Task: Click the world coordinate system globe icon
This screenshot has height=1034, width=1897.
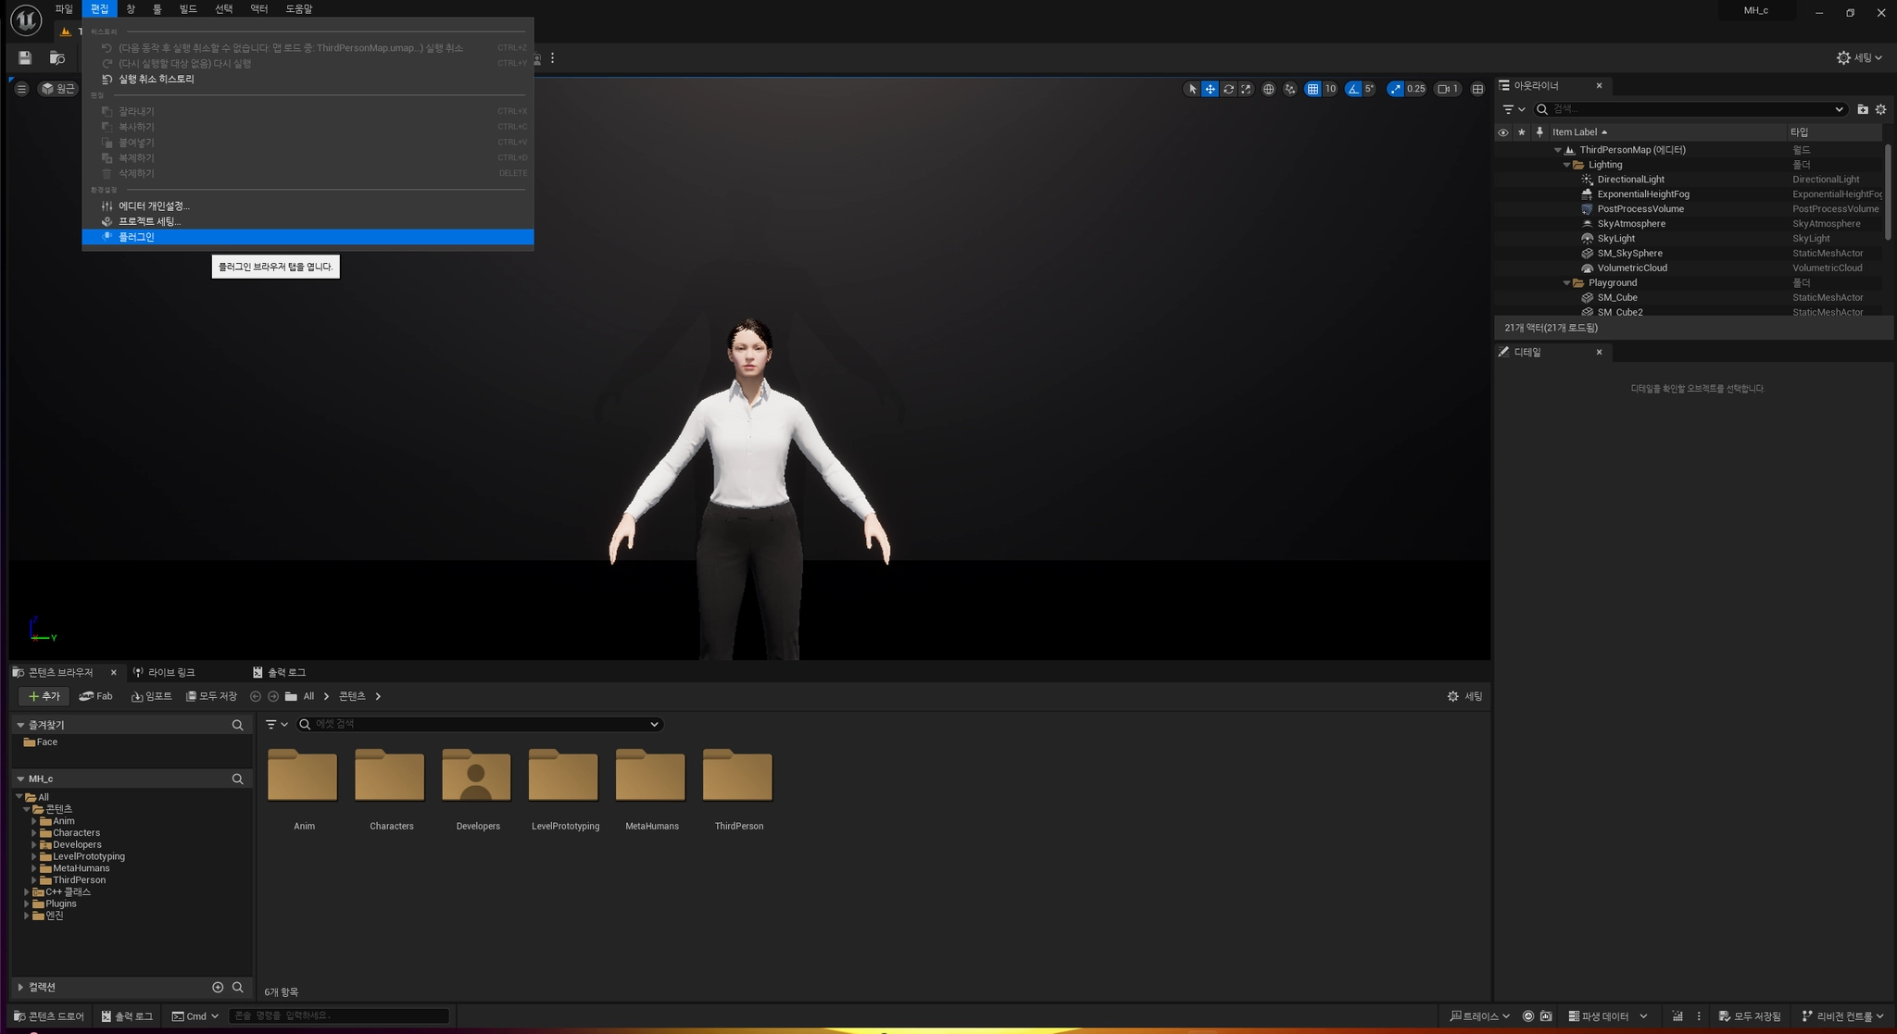Action: coord(1268,89)
